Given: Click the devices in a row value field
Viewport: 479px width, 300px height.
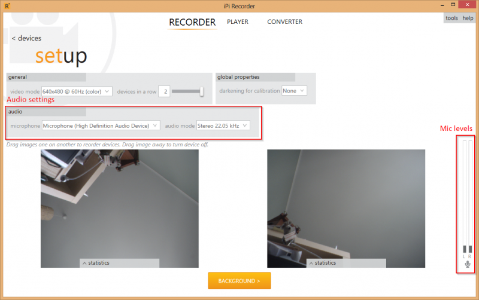Looking at the screenshot, I should point(164,91).
